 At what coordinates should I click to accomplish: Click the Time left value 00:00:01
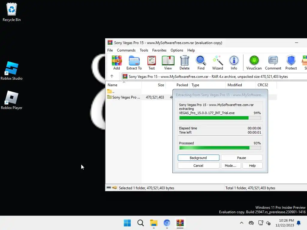tap(254, 132)
